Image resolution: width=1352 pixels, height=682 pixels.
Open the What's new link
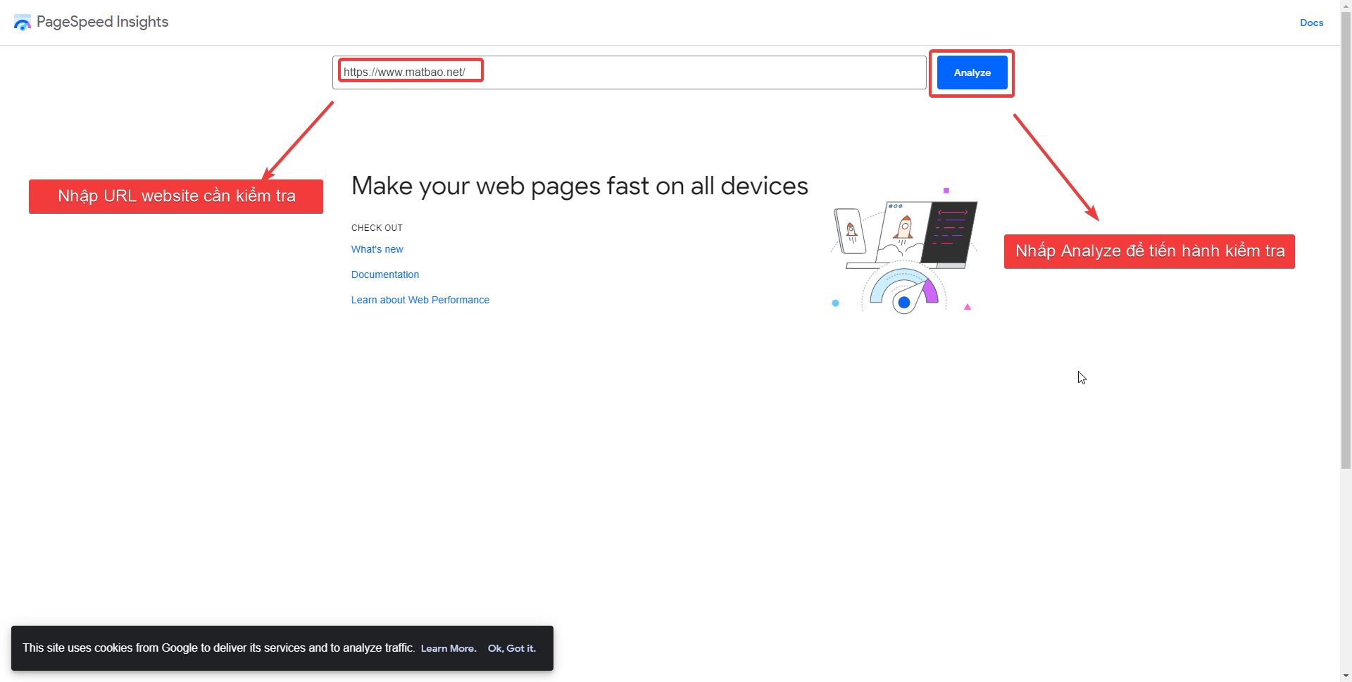click(x=377, y=249)
